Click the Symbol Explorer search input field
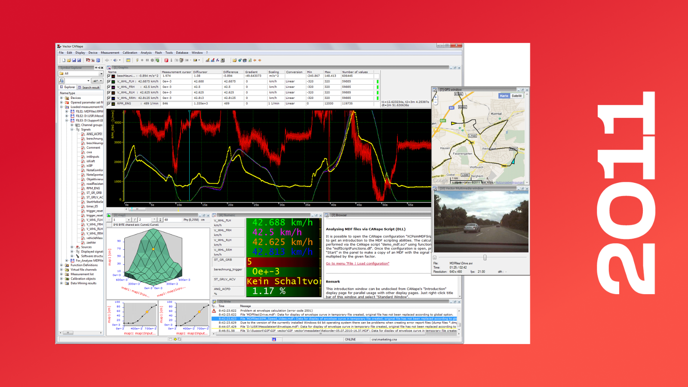 [x=76, y=81]
